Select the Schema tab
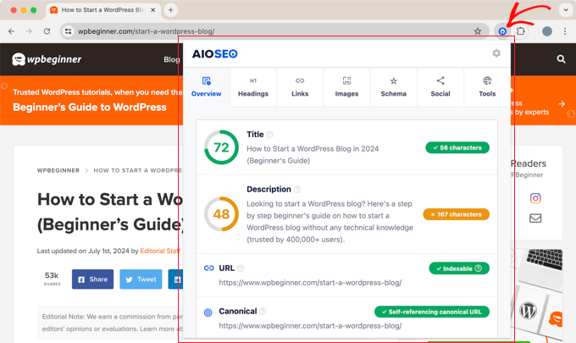 (x=393, y=87)
